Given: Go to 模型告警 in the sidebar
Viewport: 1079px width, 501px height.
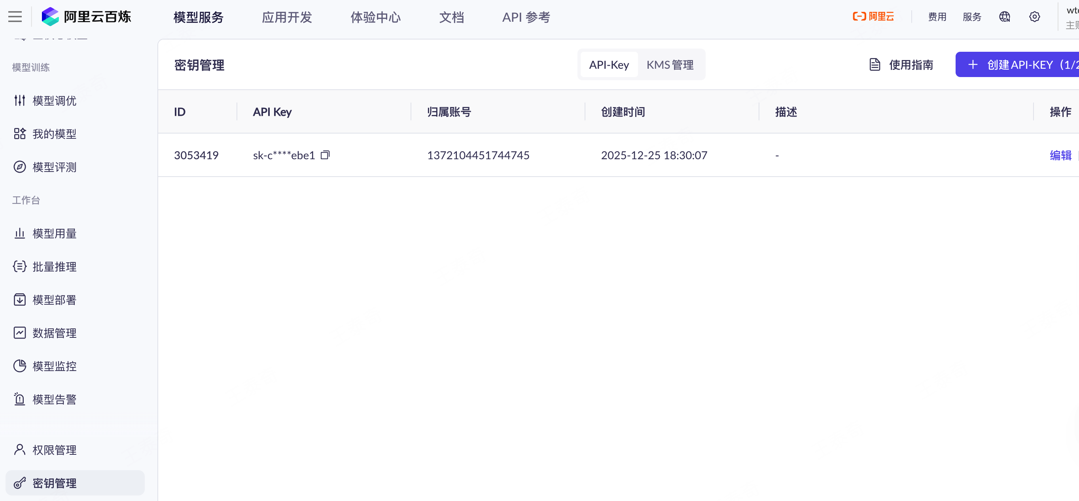Looking at the screenshot, I should (x=54, y=399).
